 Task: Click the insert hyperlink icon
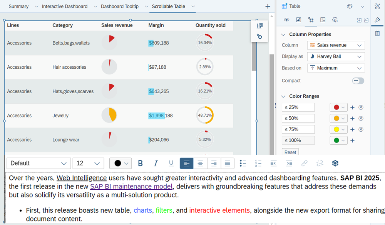pos(304,164)
